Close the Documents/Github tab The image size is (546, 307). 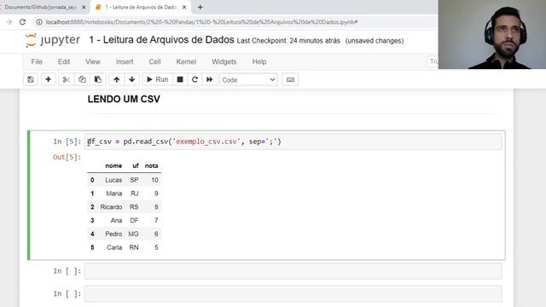84,7
